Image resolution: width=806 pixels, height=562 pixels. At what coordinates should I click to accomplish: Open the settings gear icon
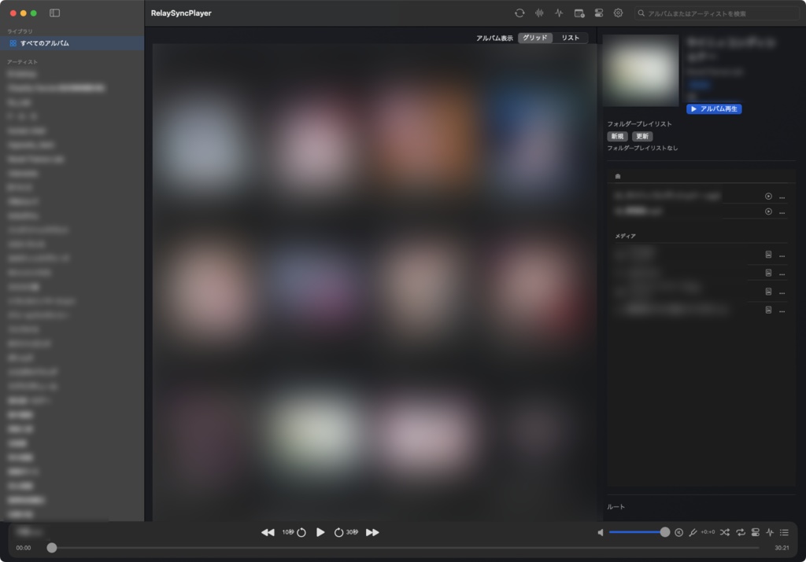coord(619,13)
